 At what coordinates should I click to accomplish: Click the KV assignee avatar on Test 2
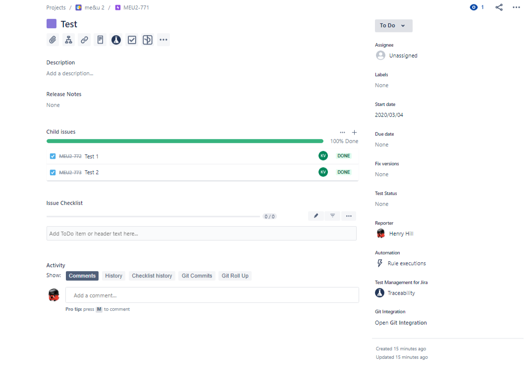tap(323, 172)
